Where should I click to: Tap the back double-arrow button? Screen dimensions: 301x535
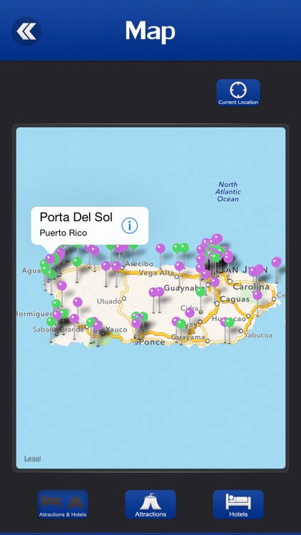(26, 31)
